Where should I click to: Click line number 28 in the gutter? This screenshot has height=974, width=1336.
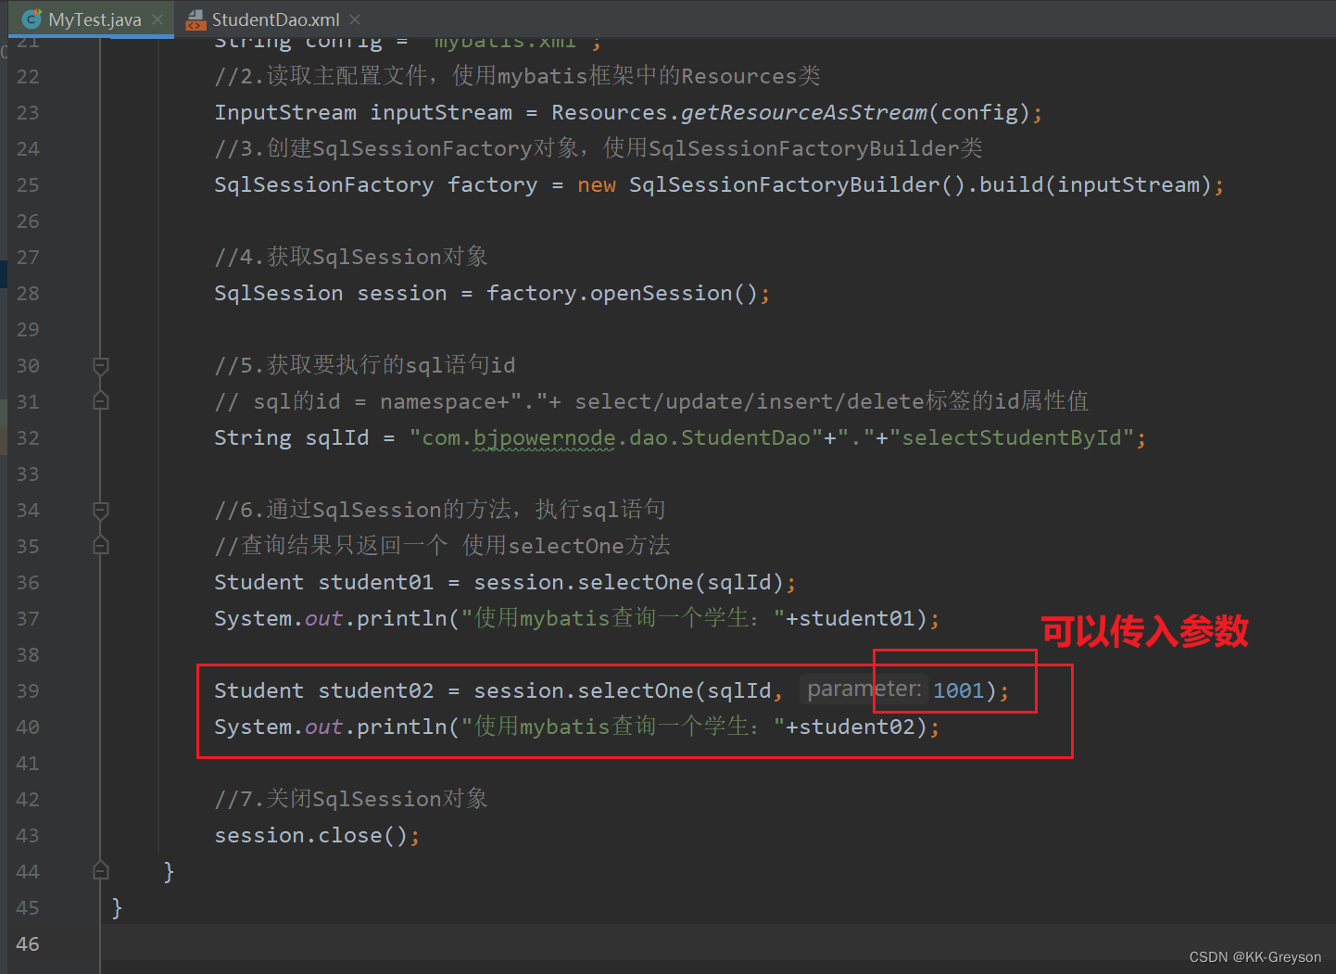pyautogui.click(x=28, y=294)
